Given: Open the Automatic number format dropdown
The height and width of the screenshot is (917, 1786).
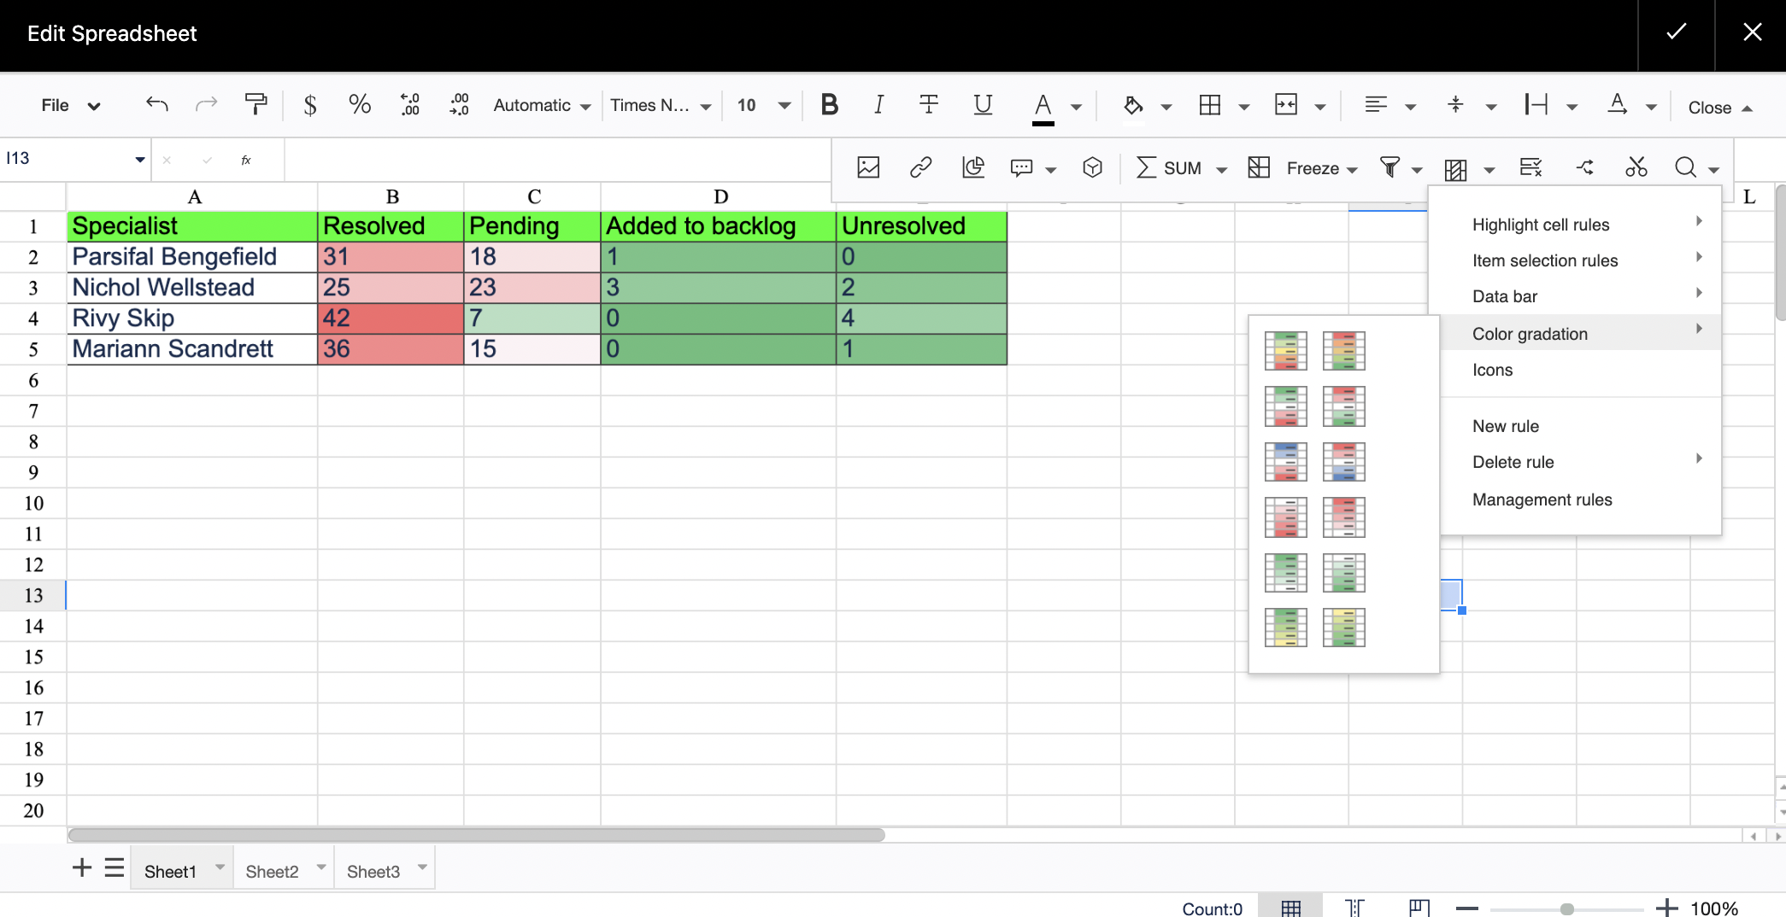Looking at the screenshot, I should (x=542, y=105).
